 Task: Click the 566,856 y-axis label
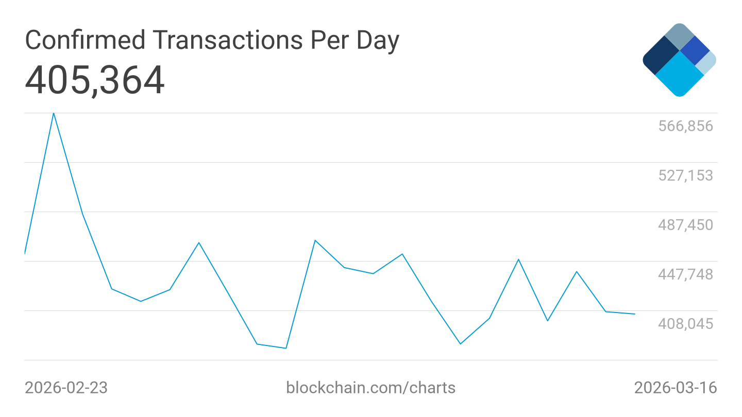coord(685,126)
